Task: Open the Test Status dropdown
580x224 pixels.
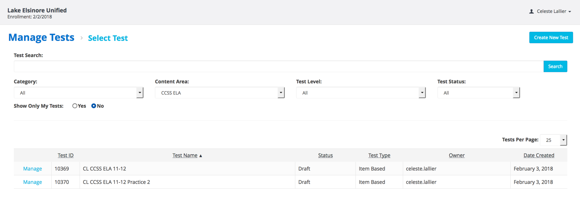Action: click(478, 93)
